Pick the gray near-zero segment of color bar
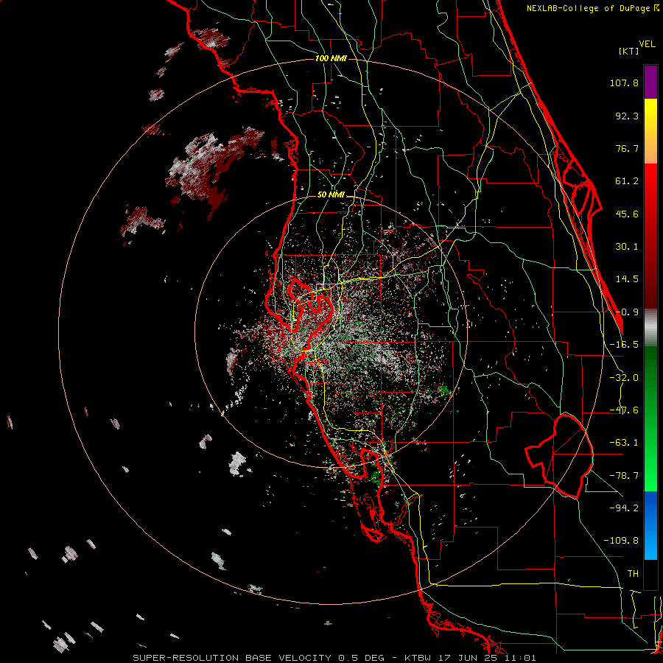This screenshot has width=663, height=663. [650, 328]
